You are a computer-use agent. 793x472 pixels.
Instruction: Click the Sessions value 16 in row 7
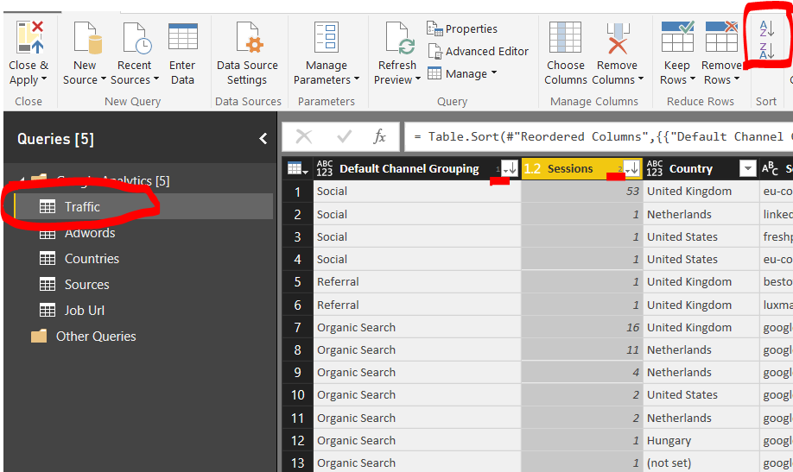(x=582, y=328)
